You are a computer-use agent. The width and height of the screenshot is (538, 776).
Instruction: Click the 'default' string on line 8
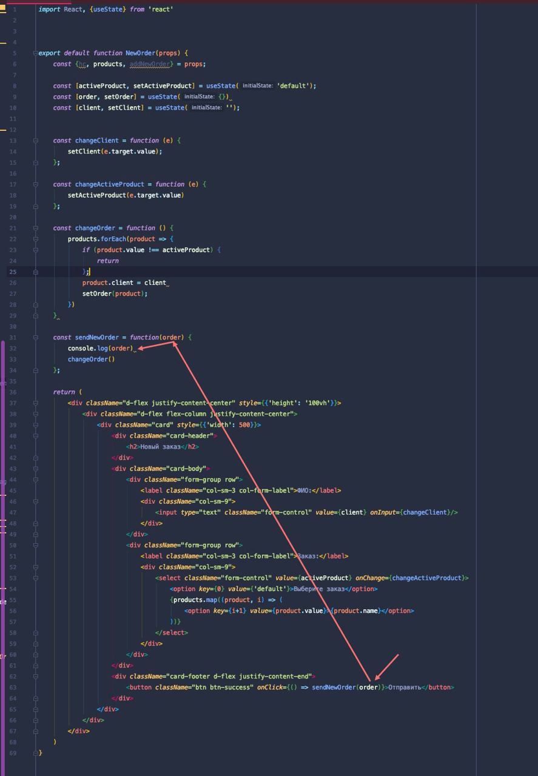(294, 86)
